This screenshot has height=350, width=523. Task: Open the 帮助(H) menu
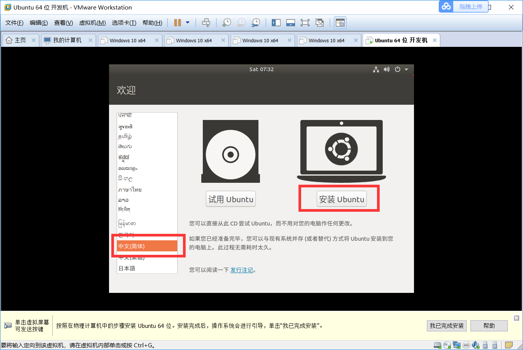[x=152, y=23]
